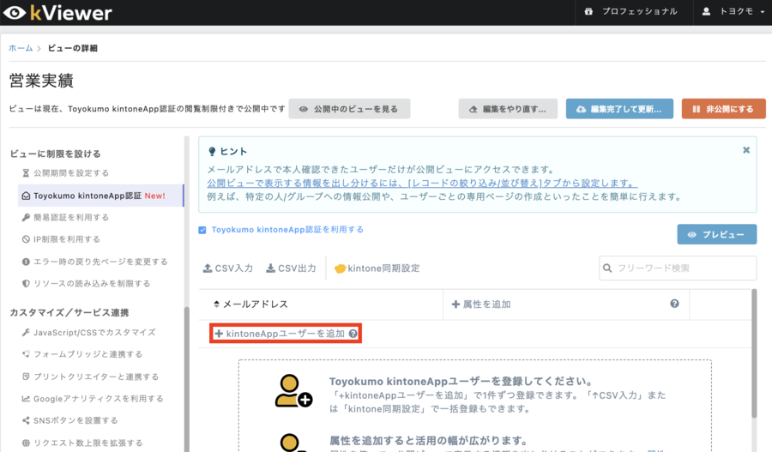The width and height of the screenshot is (772, 452).
Task: Toggle Toyokumo kintoneApp認証を利用する checkbox
Action: tap(202, 230)
